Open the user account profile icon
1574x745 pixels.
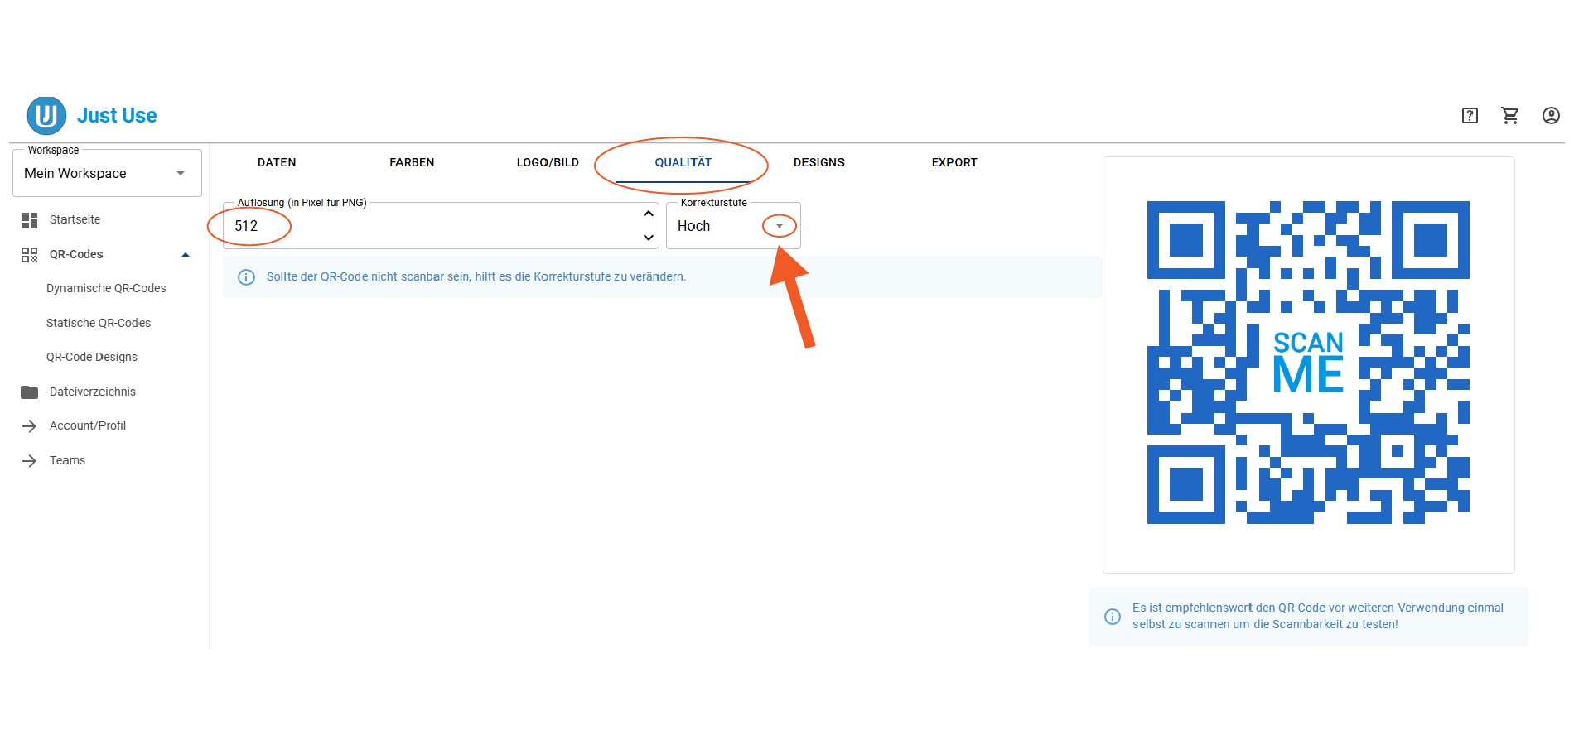(x=1551, y=116)
